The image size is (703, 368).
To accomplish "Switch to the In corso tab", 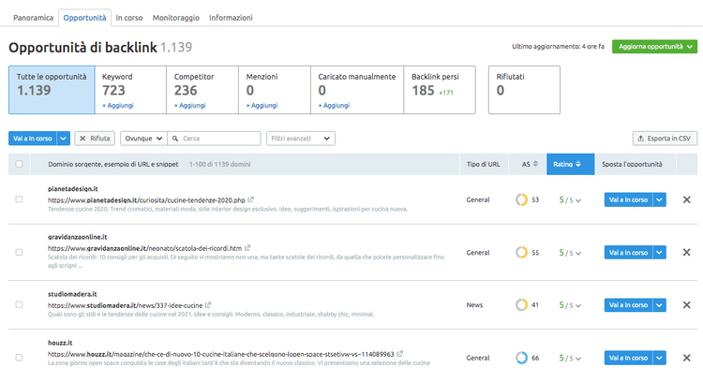I will coord(129,18).
